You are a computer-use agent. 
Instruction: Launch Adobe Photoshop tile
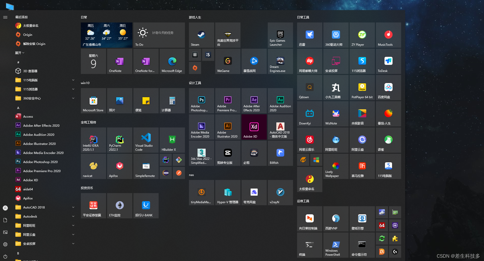201,101
